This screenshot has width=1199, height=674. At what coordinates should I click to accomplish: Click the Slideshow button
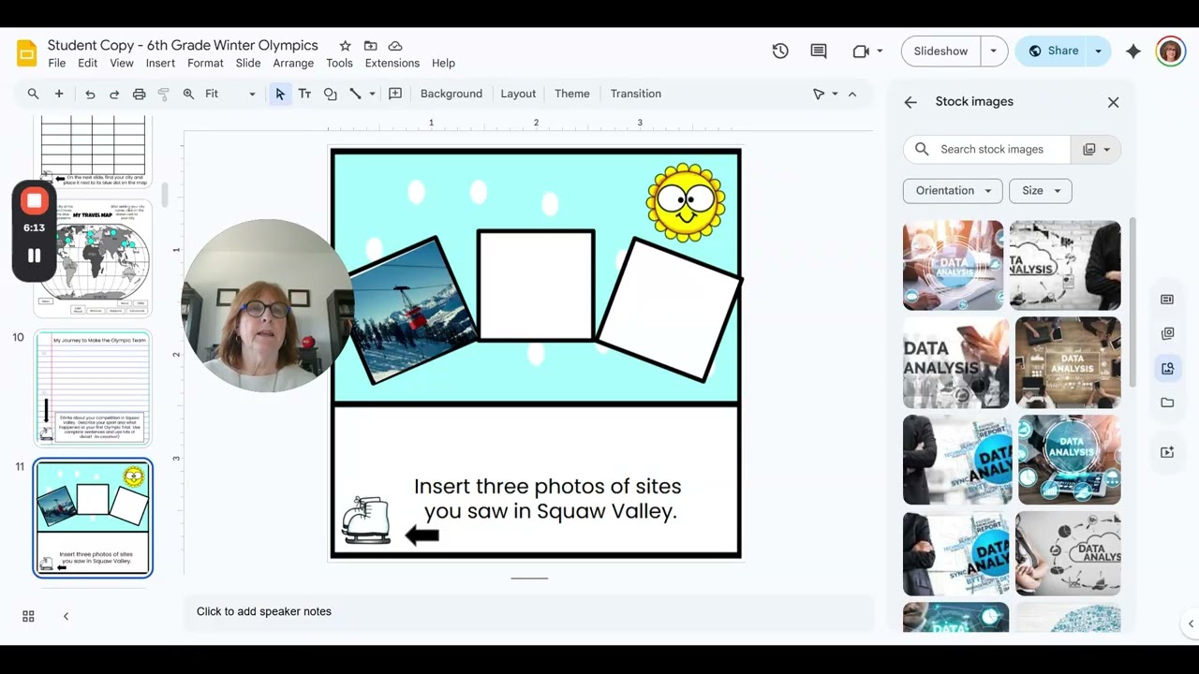[940, 51]
